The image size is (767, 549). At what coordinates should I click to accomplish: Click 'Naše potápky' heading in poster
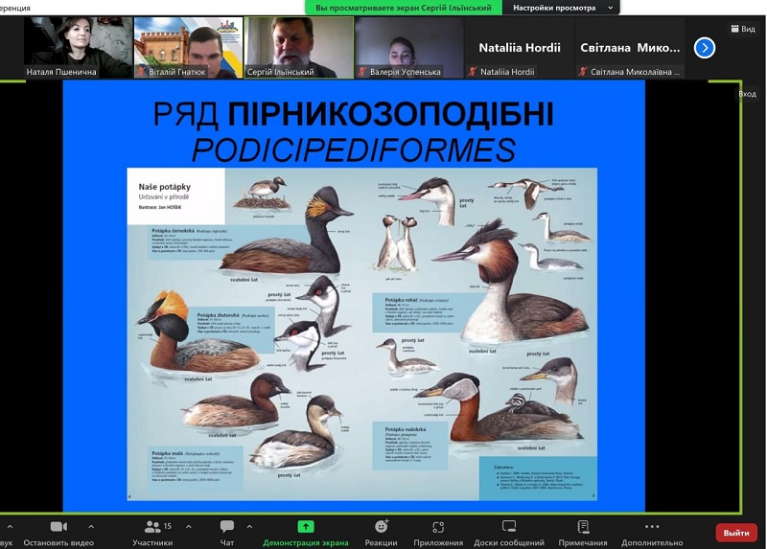164,187
